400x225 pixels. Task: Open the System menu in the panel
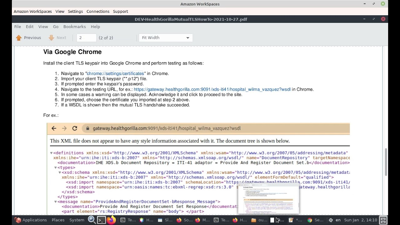77,220
